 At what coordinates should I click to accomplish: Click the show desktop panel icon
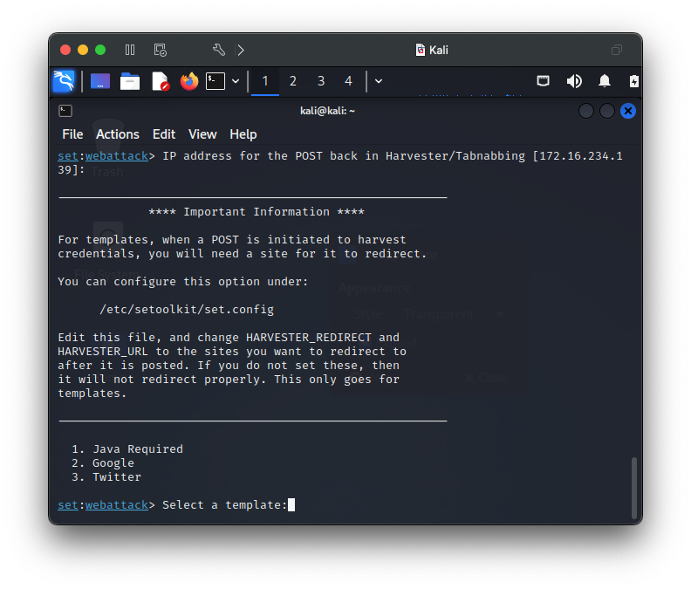[x=100, y=81]
